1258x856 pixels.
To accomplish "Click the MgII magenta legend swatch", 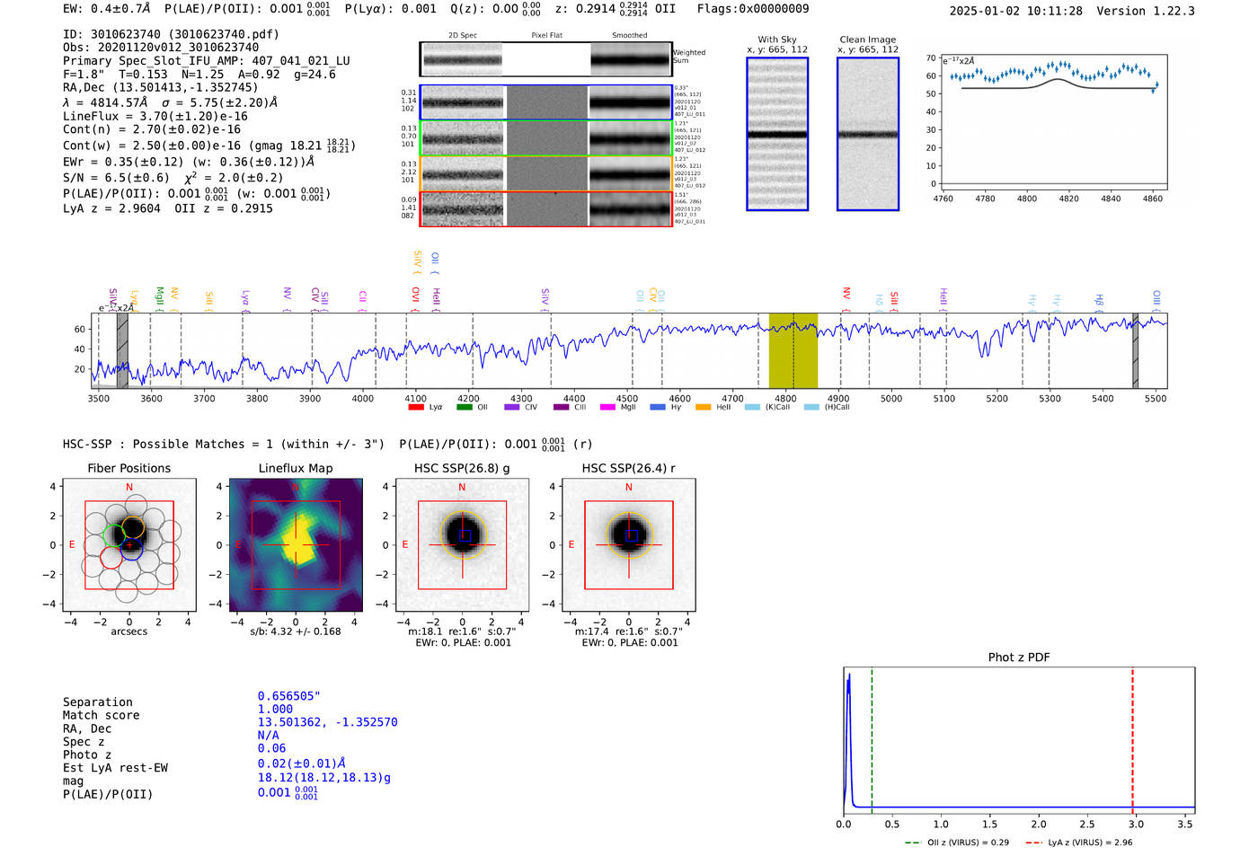I will point(607,407).
